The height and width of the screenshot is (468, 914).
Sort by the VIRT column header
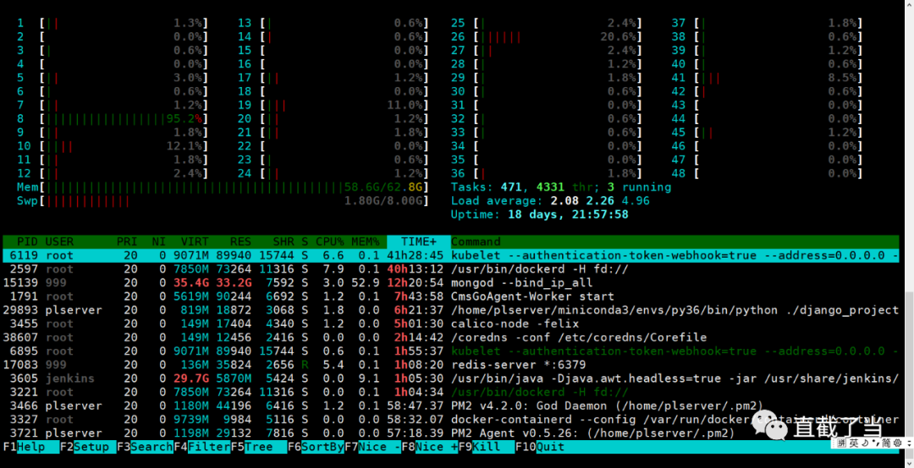click(194, 242)
